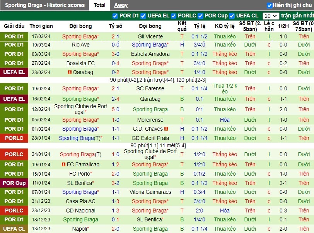Select the POR Cup league label on 11/01/24
314x233 pixels.
[14, 183]
